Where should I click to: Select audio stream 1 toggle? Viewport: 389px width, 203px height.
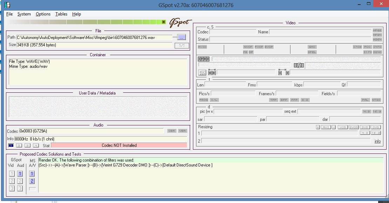[x=11, y=145]
